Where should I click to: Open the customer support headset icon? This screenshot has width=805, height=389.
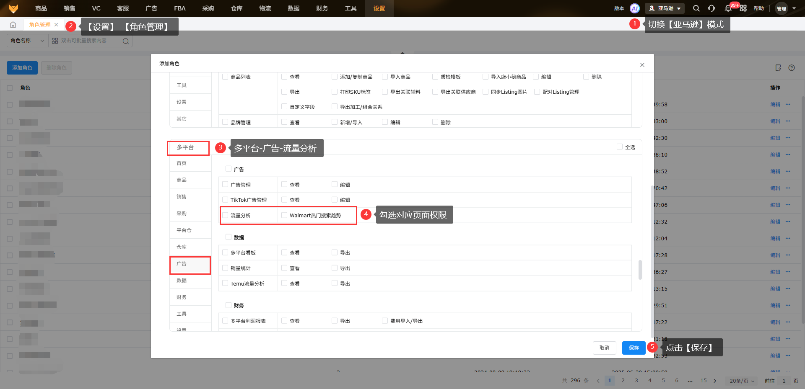(x=712, y=8)
